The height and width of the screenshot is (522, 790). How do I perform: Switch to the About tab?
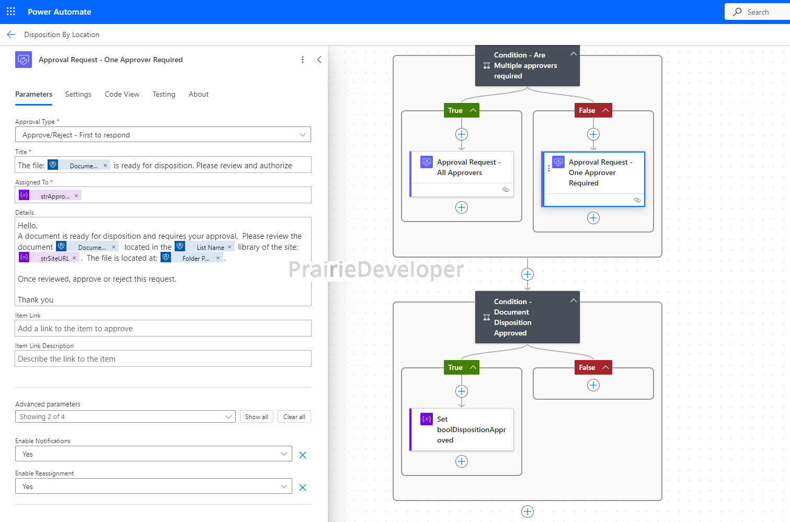click(x=199, y=95)
